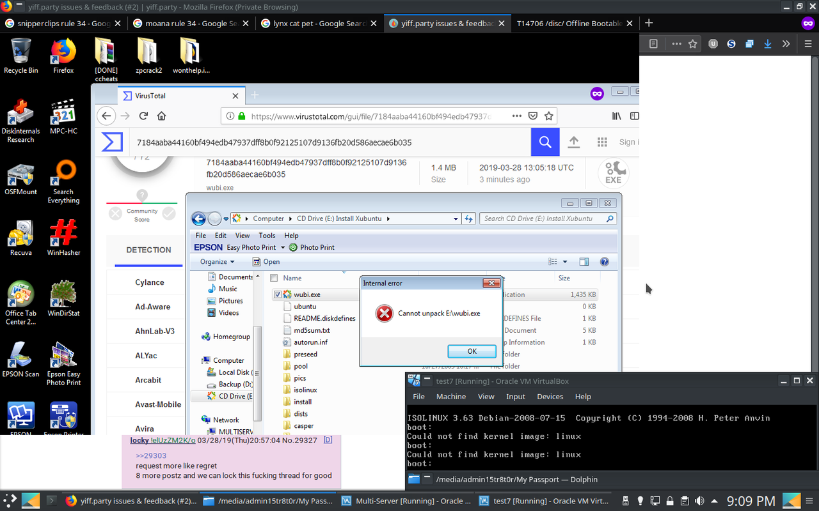Go to home page in inner Firefox

coord(161,116)
